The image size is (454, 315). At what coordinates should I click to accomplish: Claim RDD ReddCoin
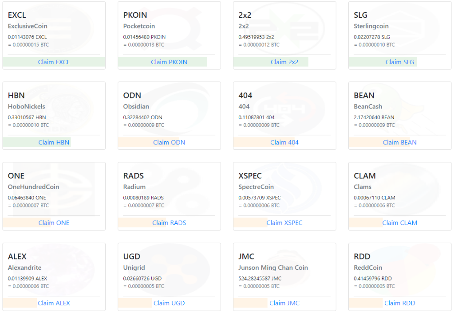399,303
